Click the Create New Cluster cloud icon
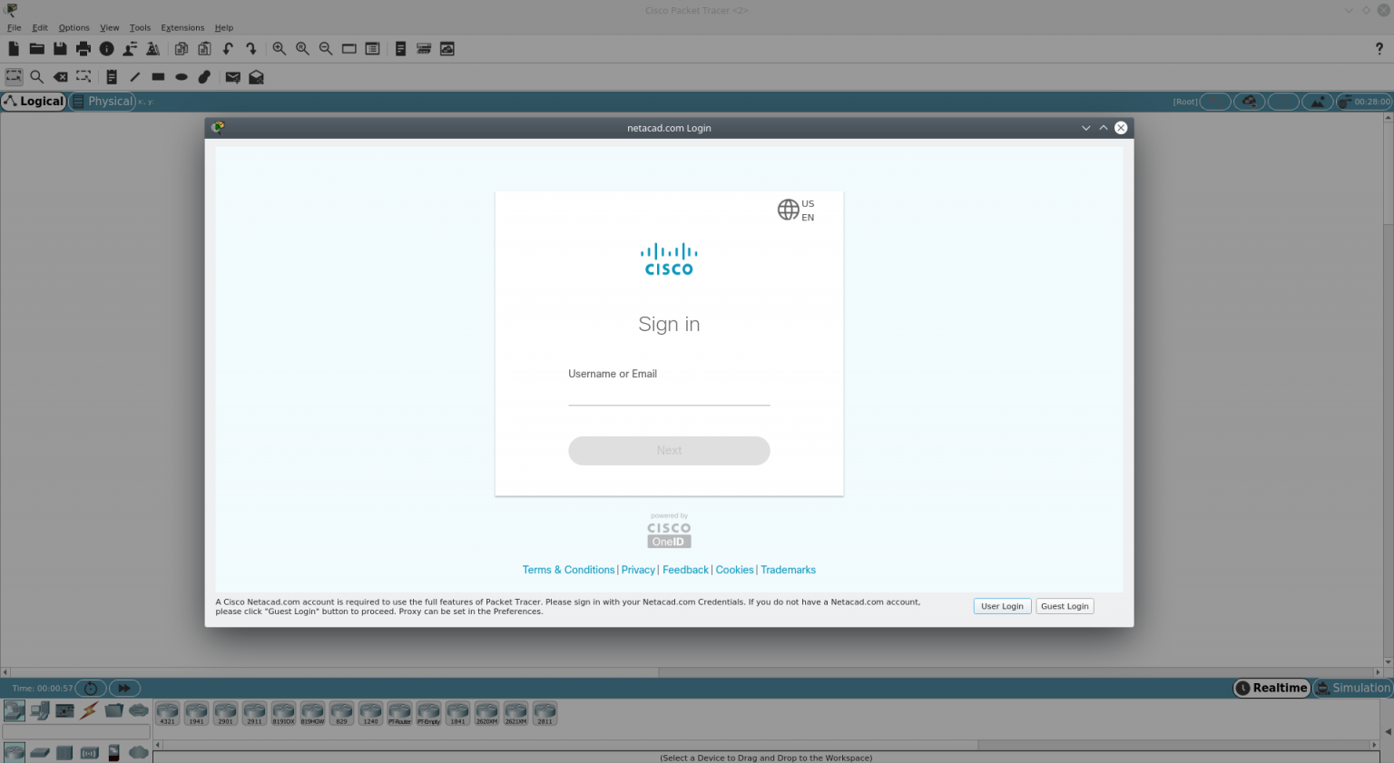Screen dimensions: 1394x763 click(1250, 102)
